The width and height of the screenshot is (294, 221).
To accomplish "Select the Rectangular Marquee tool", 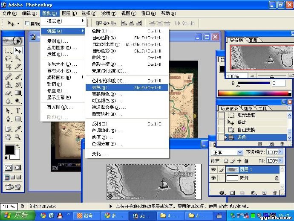I will tap(8, 50).
